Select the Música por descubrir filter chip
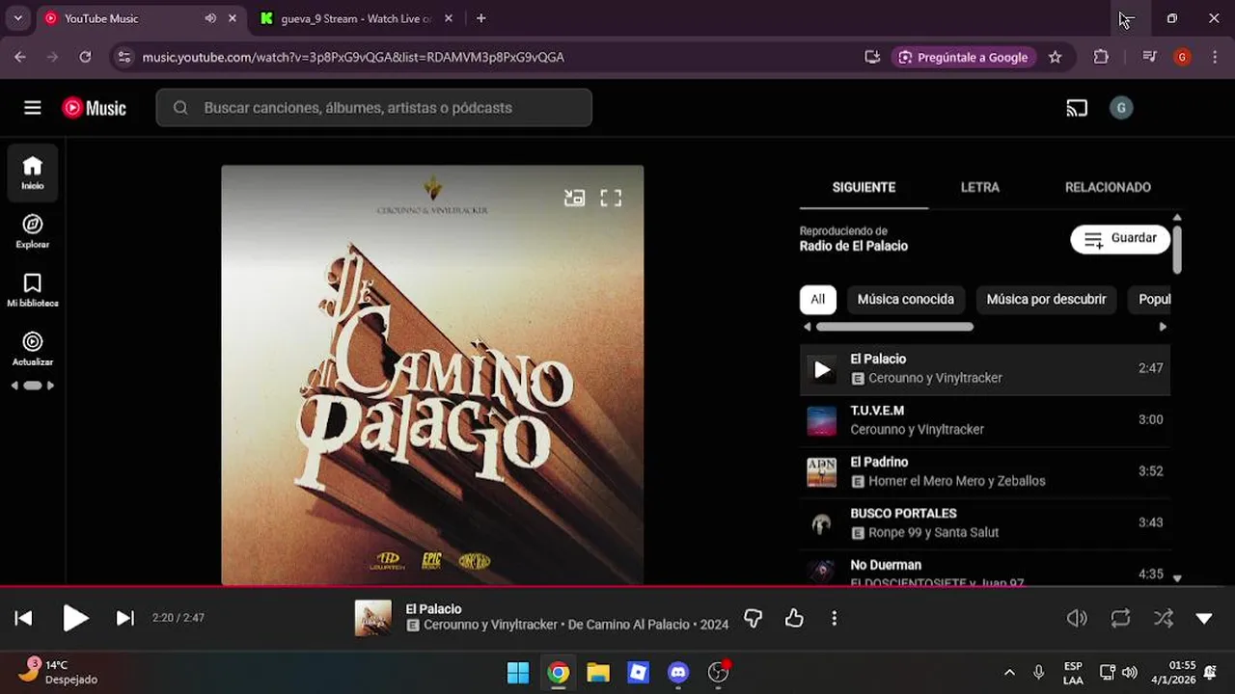The height and width of the screenshot is (694, 1235). 1046,299
